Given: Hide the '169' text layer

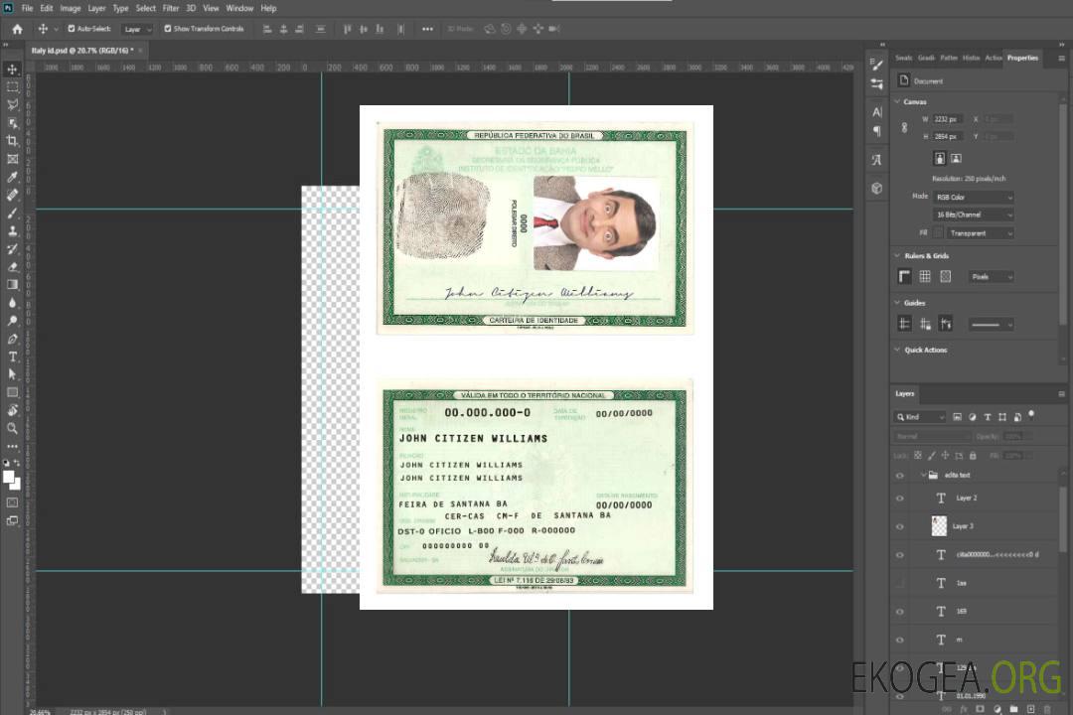Looking at the screenshot, I should (x=900, y=613).
